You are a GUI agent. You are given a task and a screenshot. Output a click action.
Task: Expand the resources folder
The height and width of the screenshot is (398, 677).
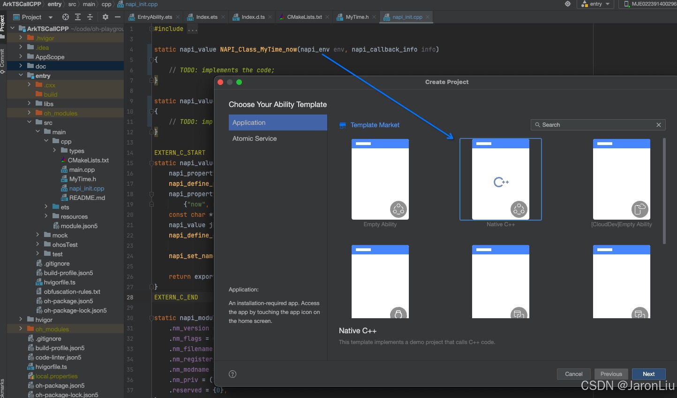coord(46,216)
